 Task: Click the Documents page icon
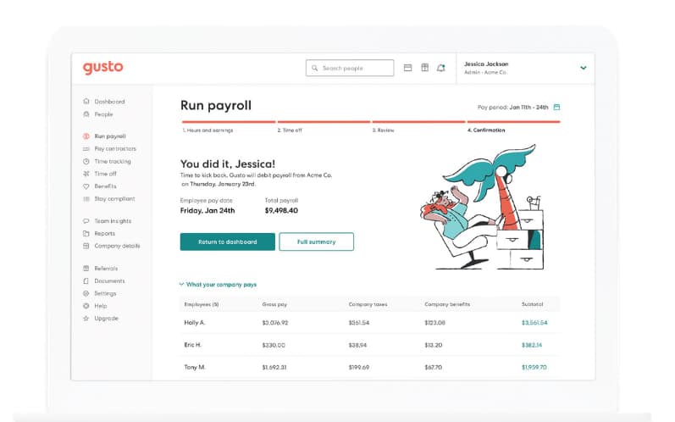(x=86, y=280)
